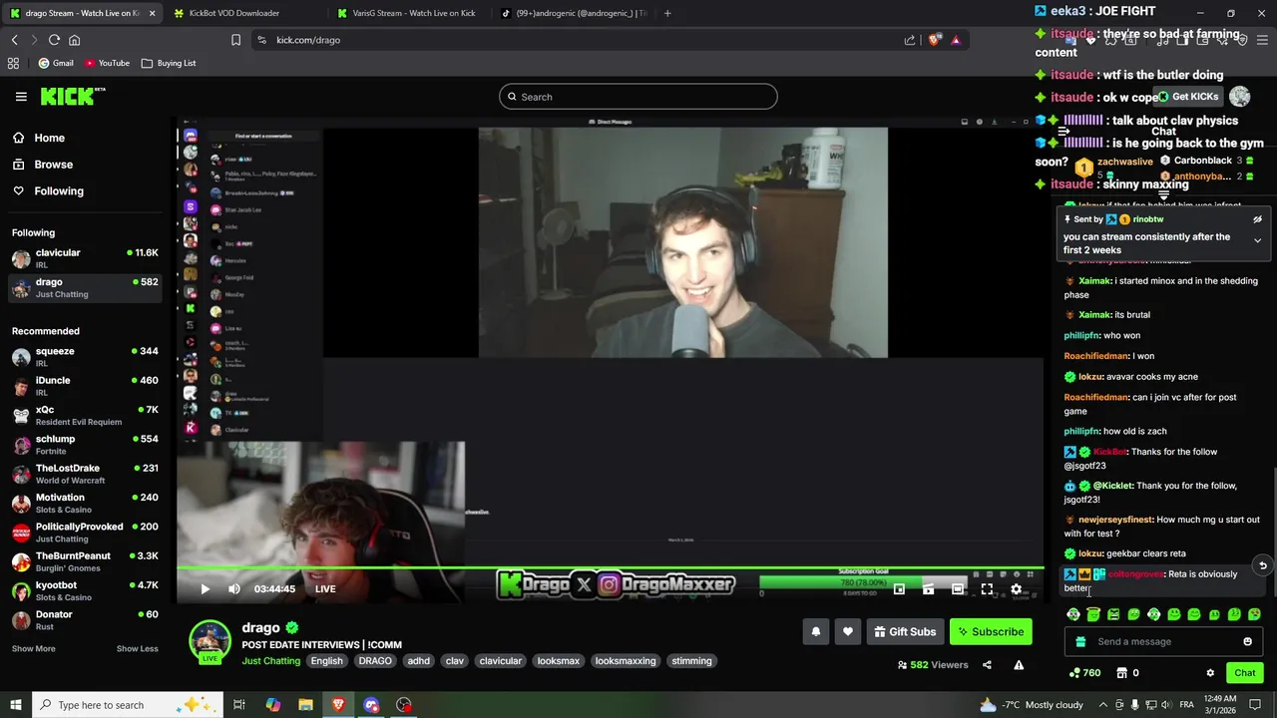Viewport: 1277px width, 718px height.
Task: Open TheBurntPeanut recommended channel
Action: tap(85, 561)
